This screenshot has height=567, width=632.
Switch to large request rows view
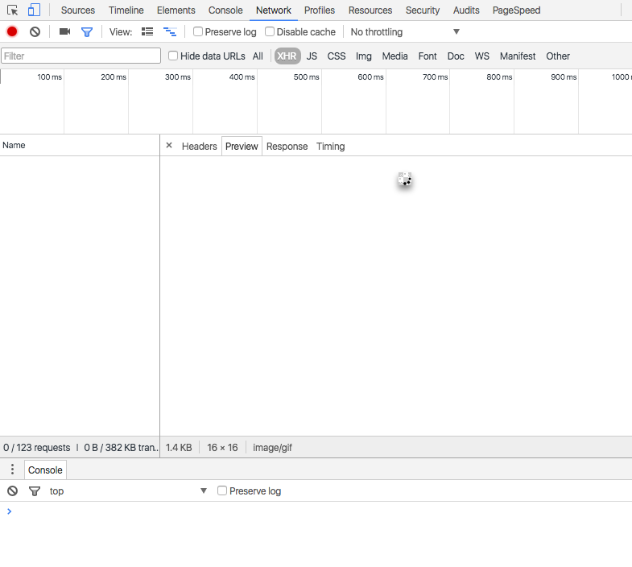147,31
